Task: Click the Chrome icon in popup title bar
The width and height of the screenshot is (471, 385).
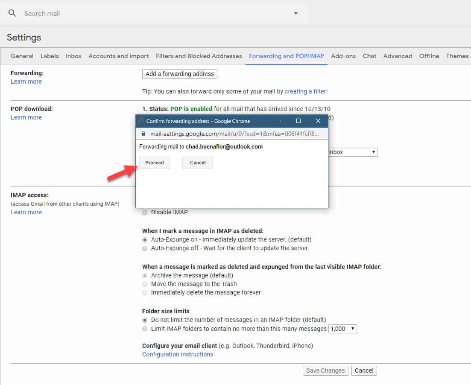Action: click(x=141, y=121)
